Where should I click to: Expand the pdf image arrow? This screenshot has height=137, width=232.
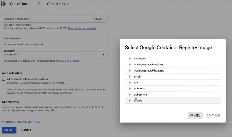click(x=130, y=83)
